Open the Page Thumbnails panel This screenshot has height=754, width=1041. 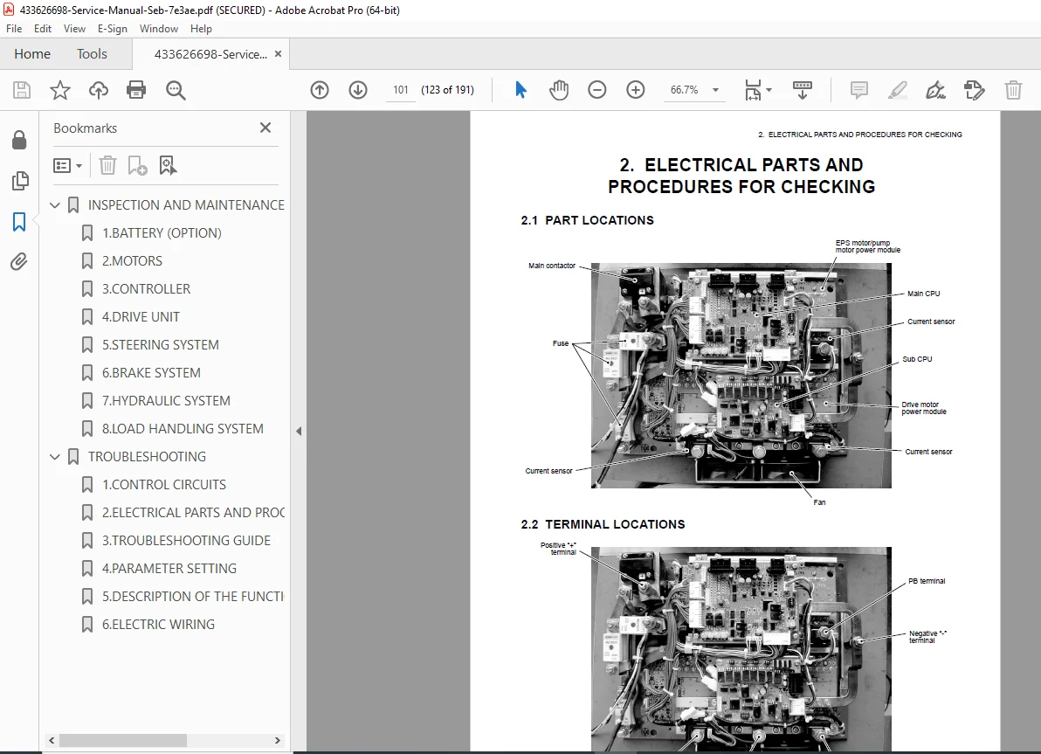pos(20,181)
